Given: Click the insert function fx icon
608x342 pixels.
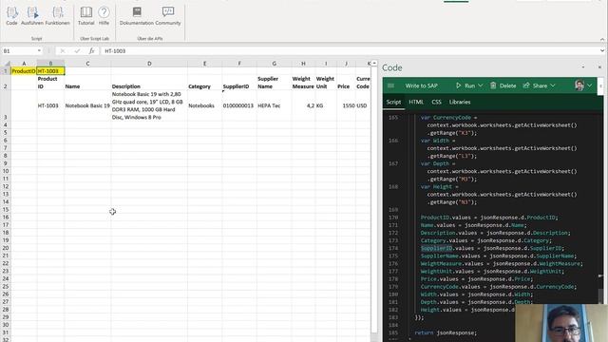Looking at the screenshot, I should pyautogui.click(x=91, y=50).
